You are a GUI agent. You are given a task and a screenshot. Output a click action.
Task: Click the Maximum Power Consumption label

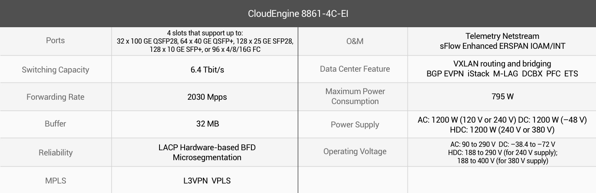(x=355, y=96)
